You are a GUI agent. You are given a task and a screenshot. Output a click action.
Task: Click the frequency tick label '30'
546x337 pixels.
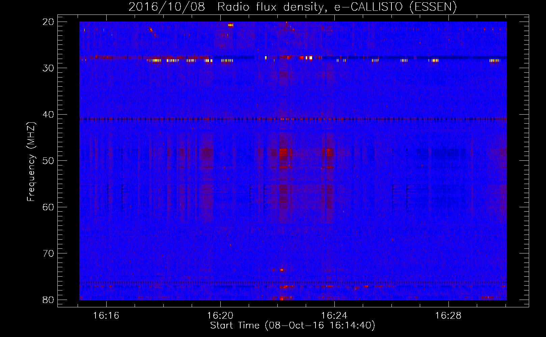pos(48,68)
